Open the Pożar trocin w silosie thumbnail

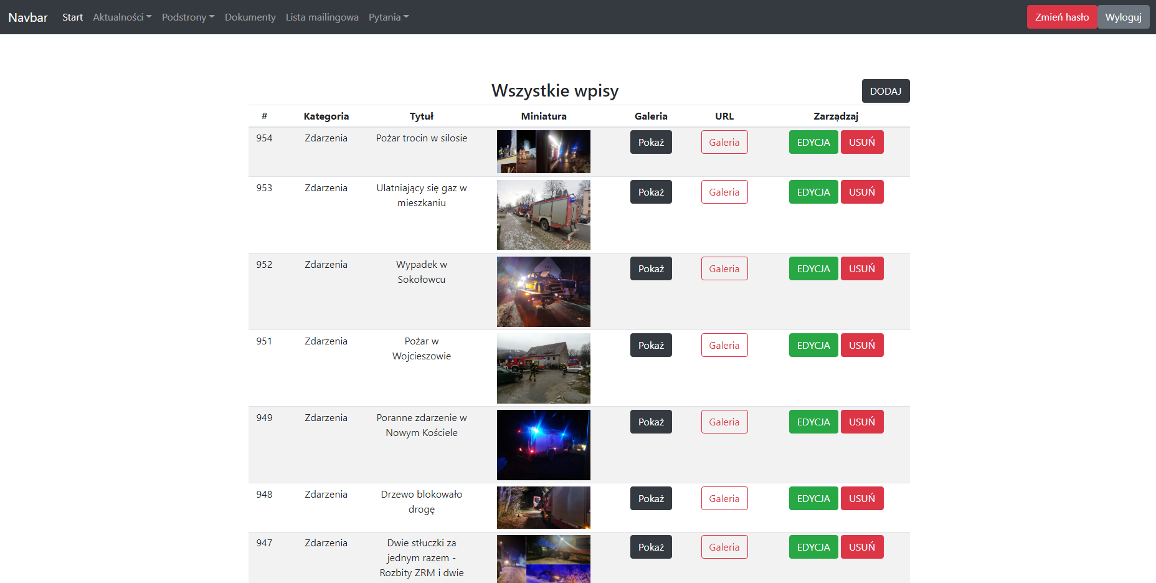point(544,151)
